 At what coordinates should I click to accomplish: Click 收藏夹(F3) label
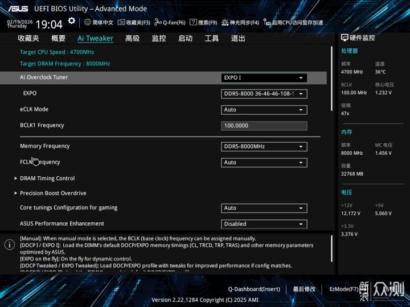[138, 22]
